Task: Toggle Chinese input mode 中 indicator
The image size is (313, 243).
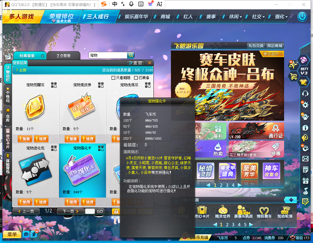Action: coord(115,4)
